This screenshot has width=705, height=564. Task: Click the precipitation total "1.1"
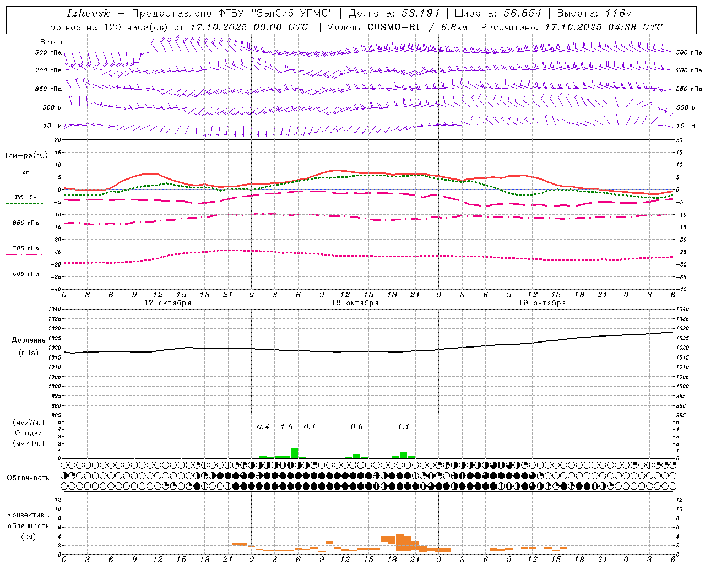(404, 427)
